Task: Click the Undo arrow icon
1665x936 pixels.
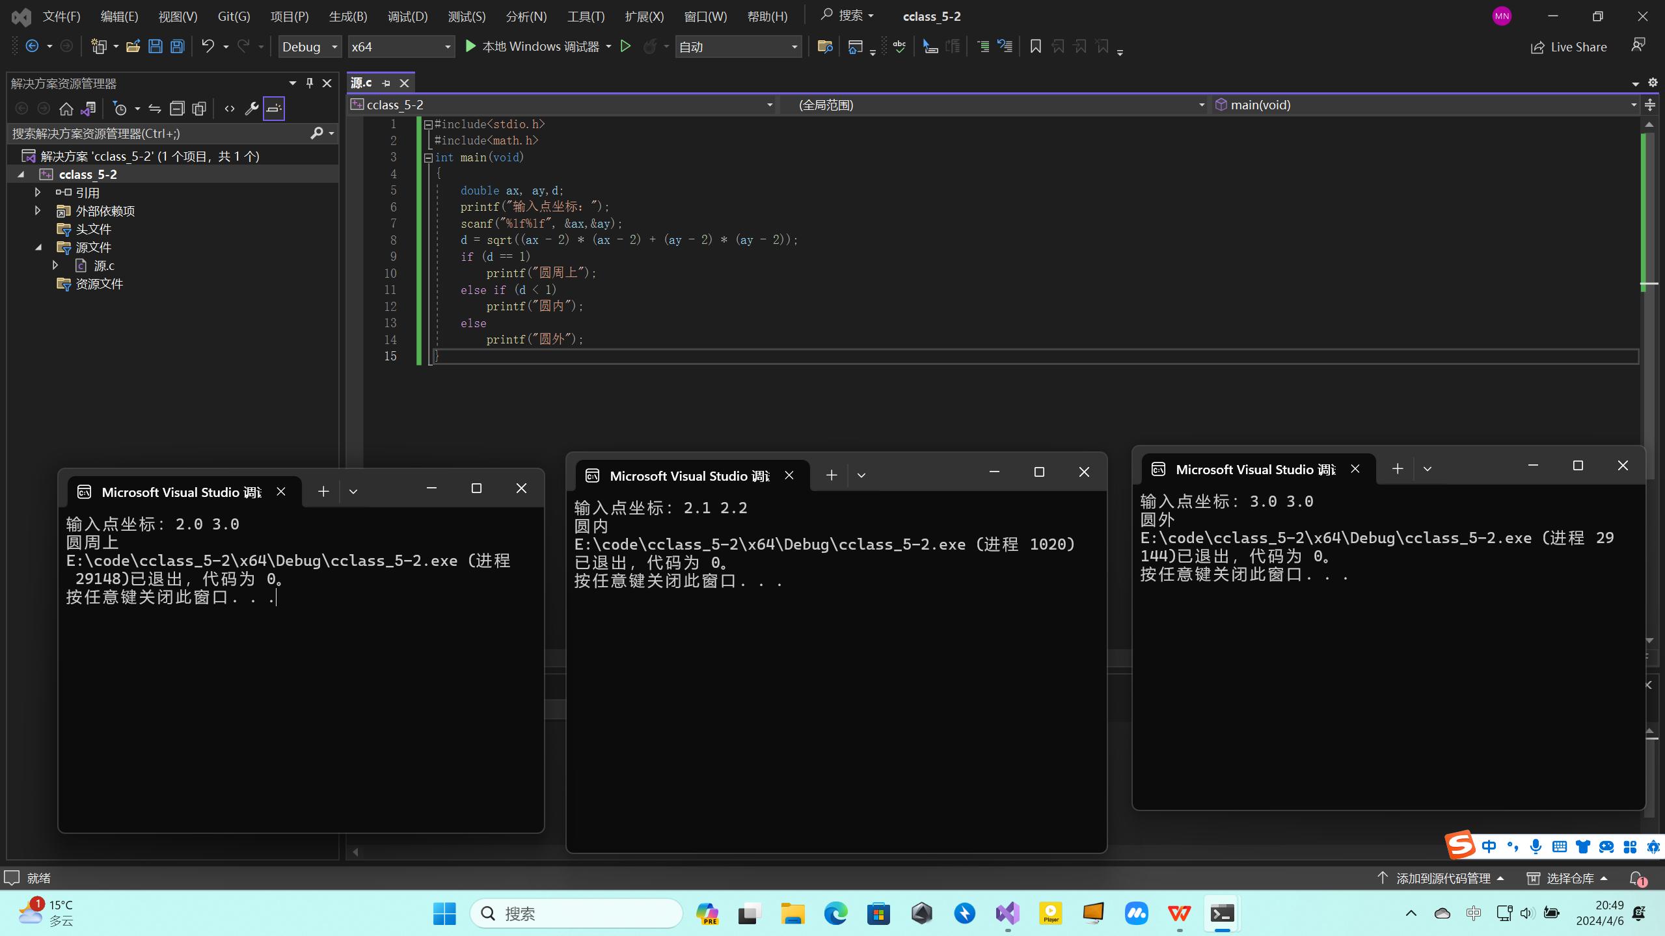Action: (x=208, y=46)
